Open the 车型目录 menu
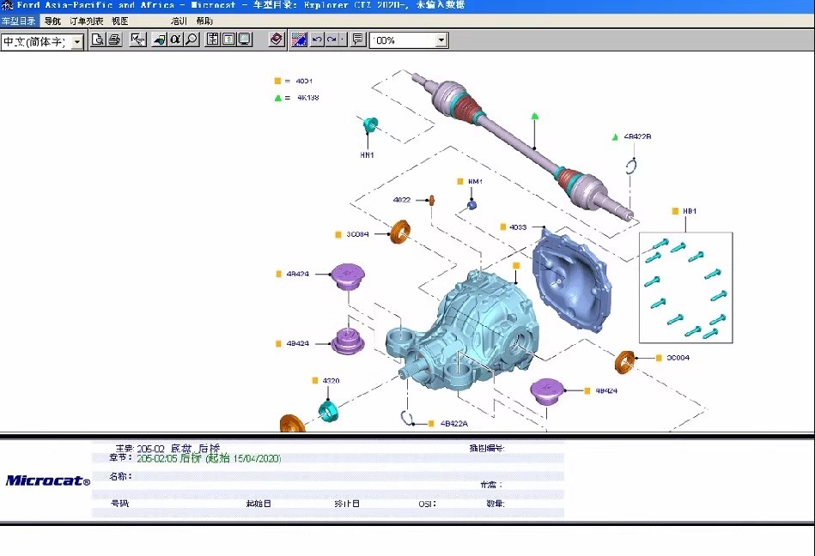 [x=19, y=21]
